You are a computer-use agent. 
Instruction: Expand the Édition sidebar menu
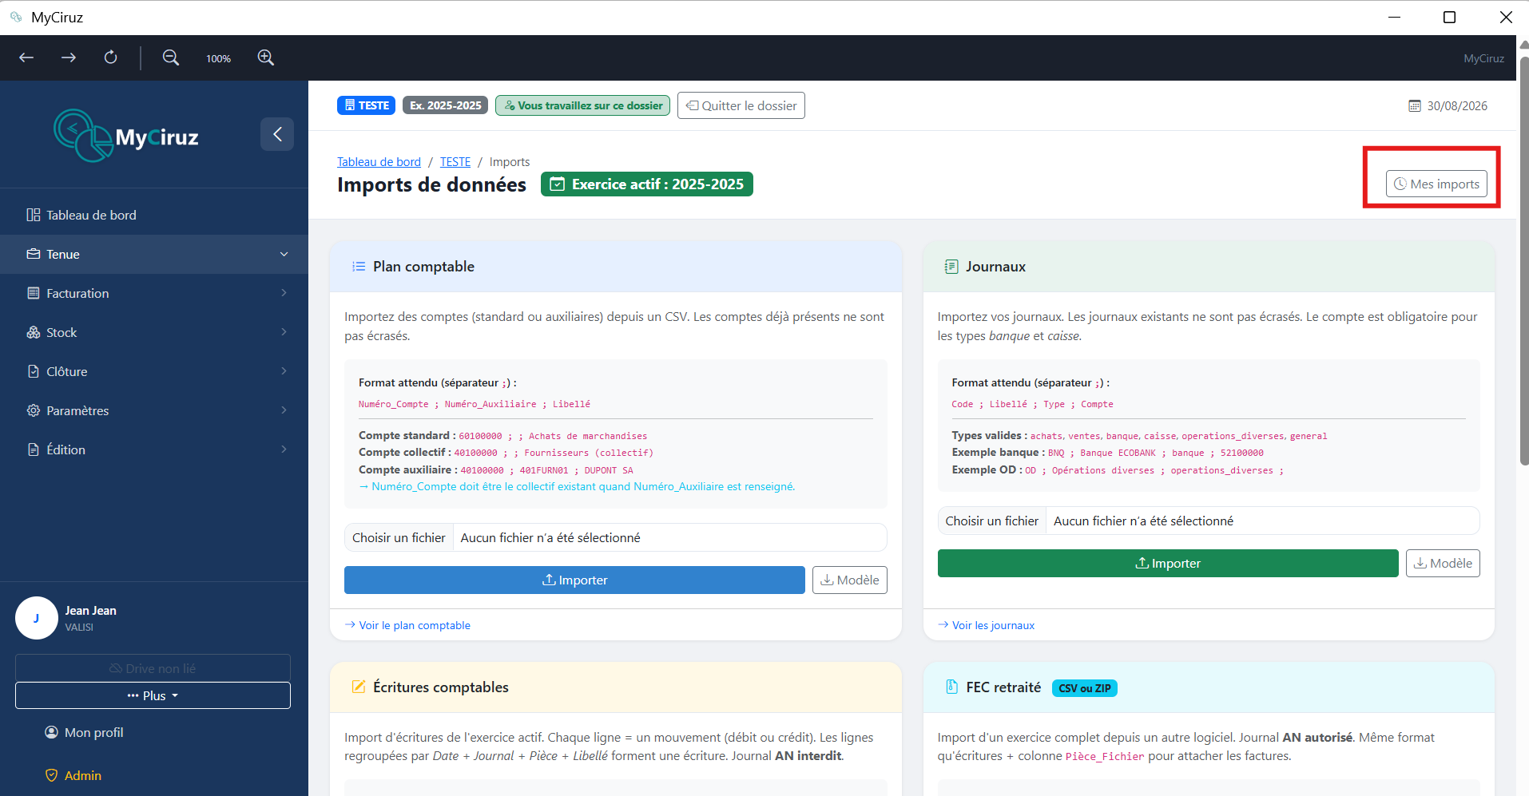click(154, 449)
